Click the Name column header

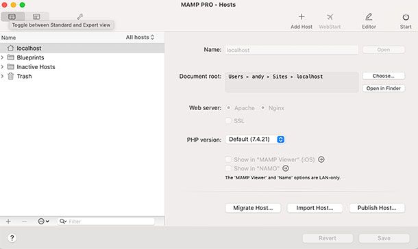coord(8,38)
